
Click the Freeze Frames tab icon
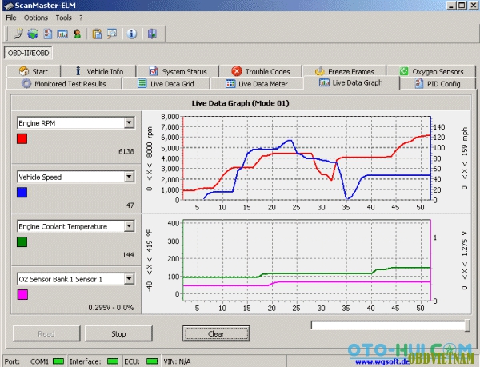pos(319,71)
